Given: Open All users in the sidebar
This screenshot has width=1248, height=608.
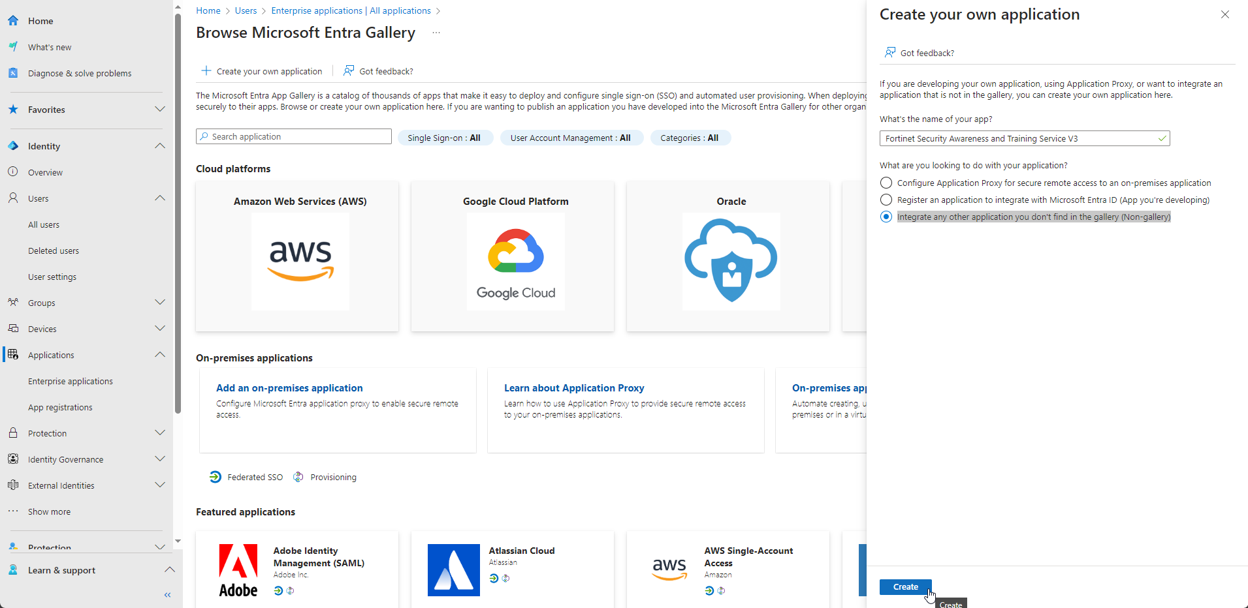Looking at the screenshot, I should tap(44, 224).
